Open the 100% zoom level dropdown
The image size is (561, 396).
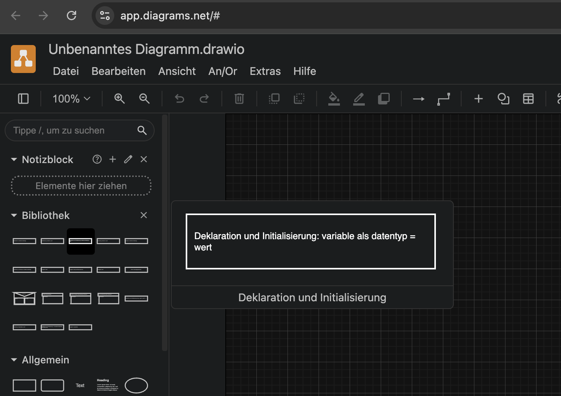(71, 99)
